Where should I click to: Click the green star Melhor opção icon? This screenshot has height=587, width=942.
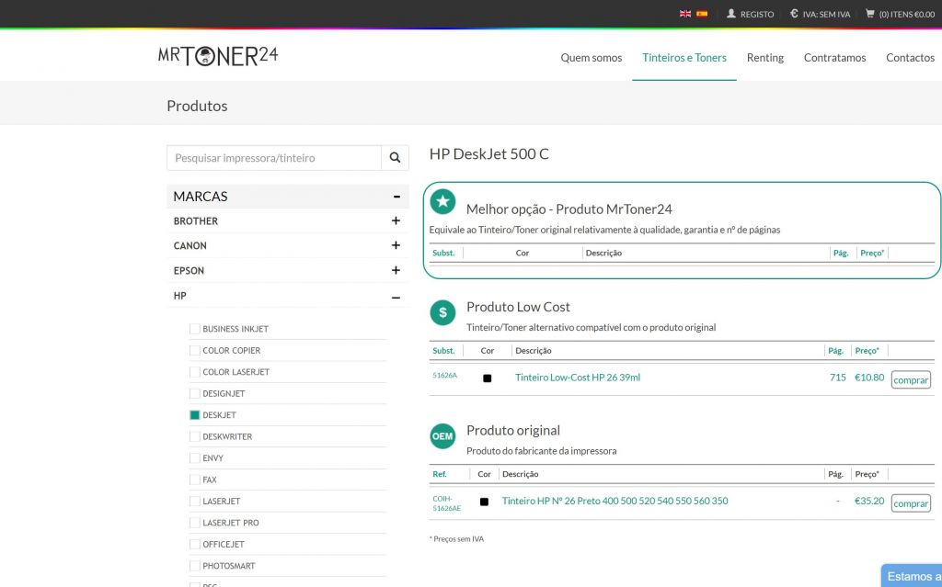coord(442,202)
